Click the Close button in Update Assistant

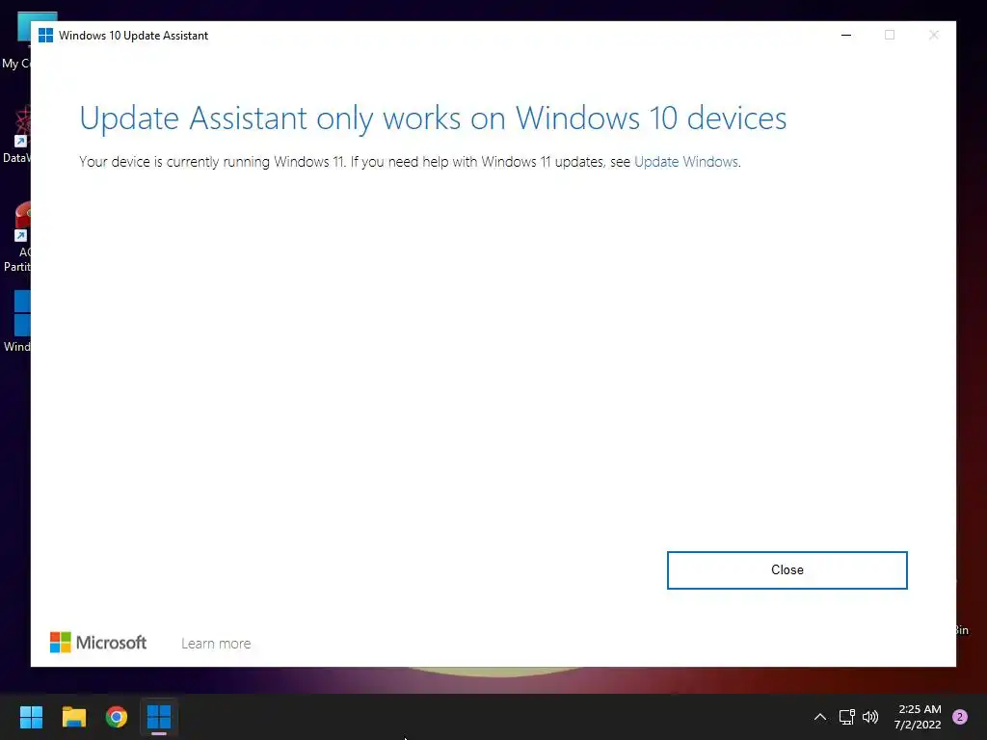click(787, 570)
